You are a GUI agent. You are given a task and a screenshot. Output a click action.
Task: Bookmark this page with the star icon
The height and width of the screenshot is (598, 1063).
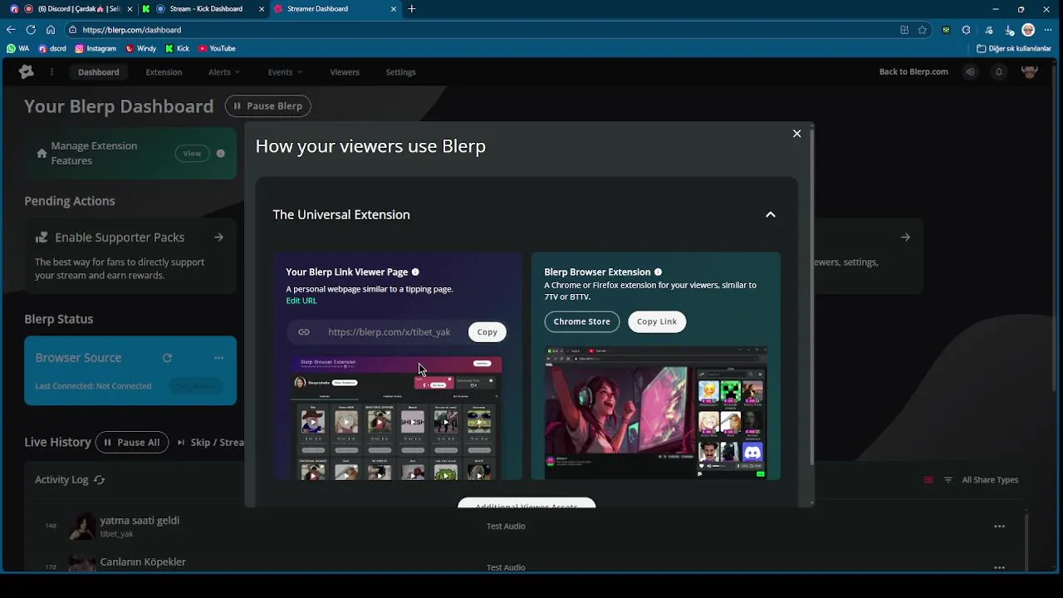tap(922, 29)
